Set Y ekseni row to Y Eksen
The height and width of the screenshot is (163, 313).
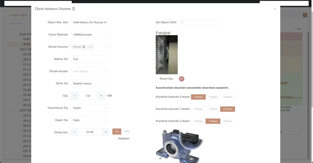pos(213,109)
